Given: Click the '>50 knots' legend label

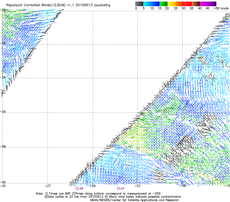Looking at the screenshot, I should click(x=221, y=8).
